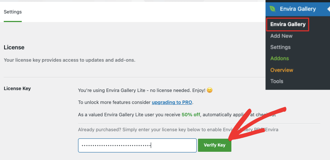Click the smiley face emoji

210,90
